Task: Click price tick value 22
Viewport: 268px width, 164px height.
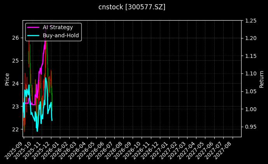Action: [16, 129]
